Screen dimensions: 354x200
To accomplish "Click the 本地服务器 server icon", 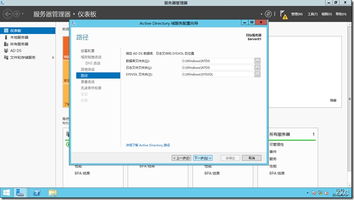I will (x=6, y=37).
